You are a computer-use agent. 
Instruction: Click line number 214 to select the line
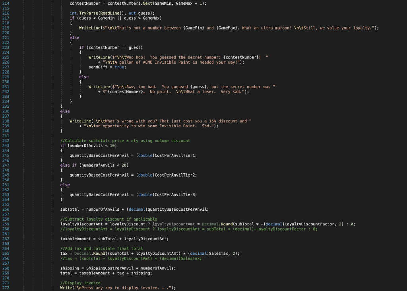pyautogui.click(x=6, y=3)
